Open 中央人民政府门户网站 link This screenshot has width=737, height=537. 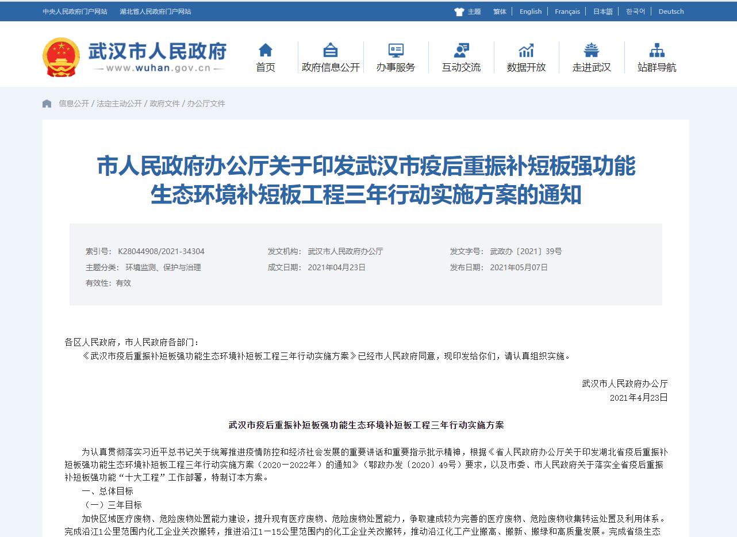(75, 11)
